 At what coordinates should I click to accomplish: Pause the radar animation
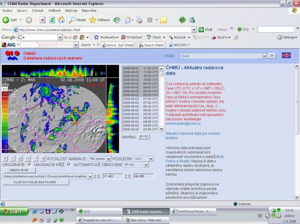pyautogui.click(x=20, y=158)
